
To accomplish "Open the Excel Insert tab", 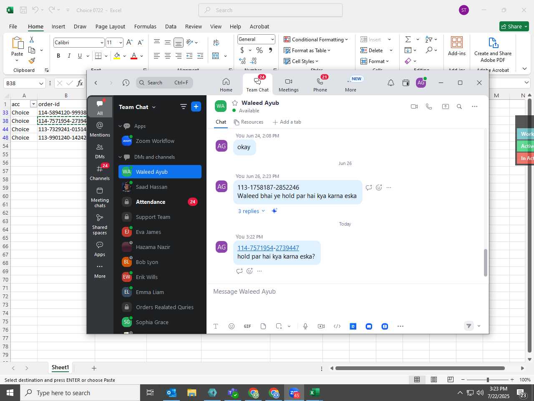I will pyautogui.click(x=58, y=26).
